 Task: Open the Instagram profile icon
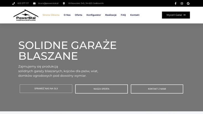[x=182, y=3]
